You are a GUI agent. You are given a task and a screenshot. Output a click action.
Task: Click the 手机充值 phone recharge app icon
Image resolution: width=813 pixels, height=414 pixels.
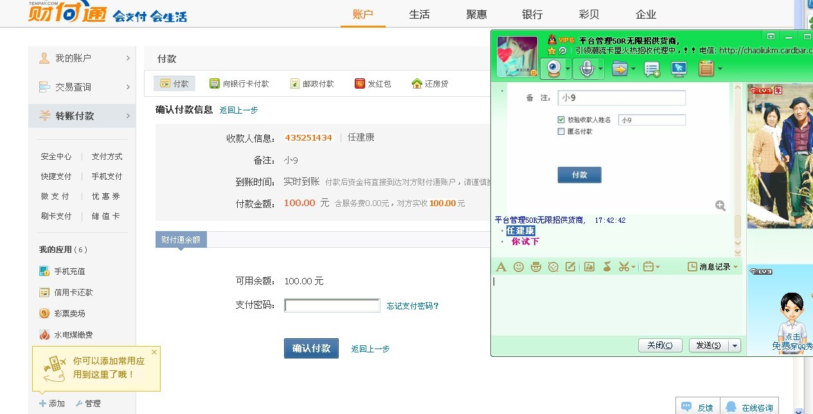pos(44,271)
